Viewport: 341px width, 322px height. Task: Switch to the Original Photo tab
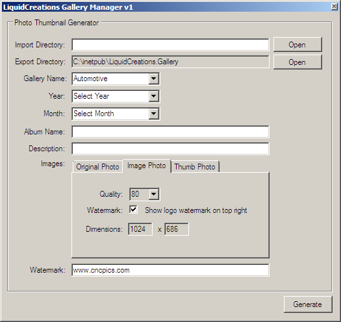click(97, 167)
